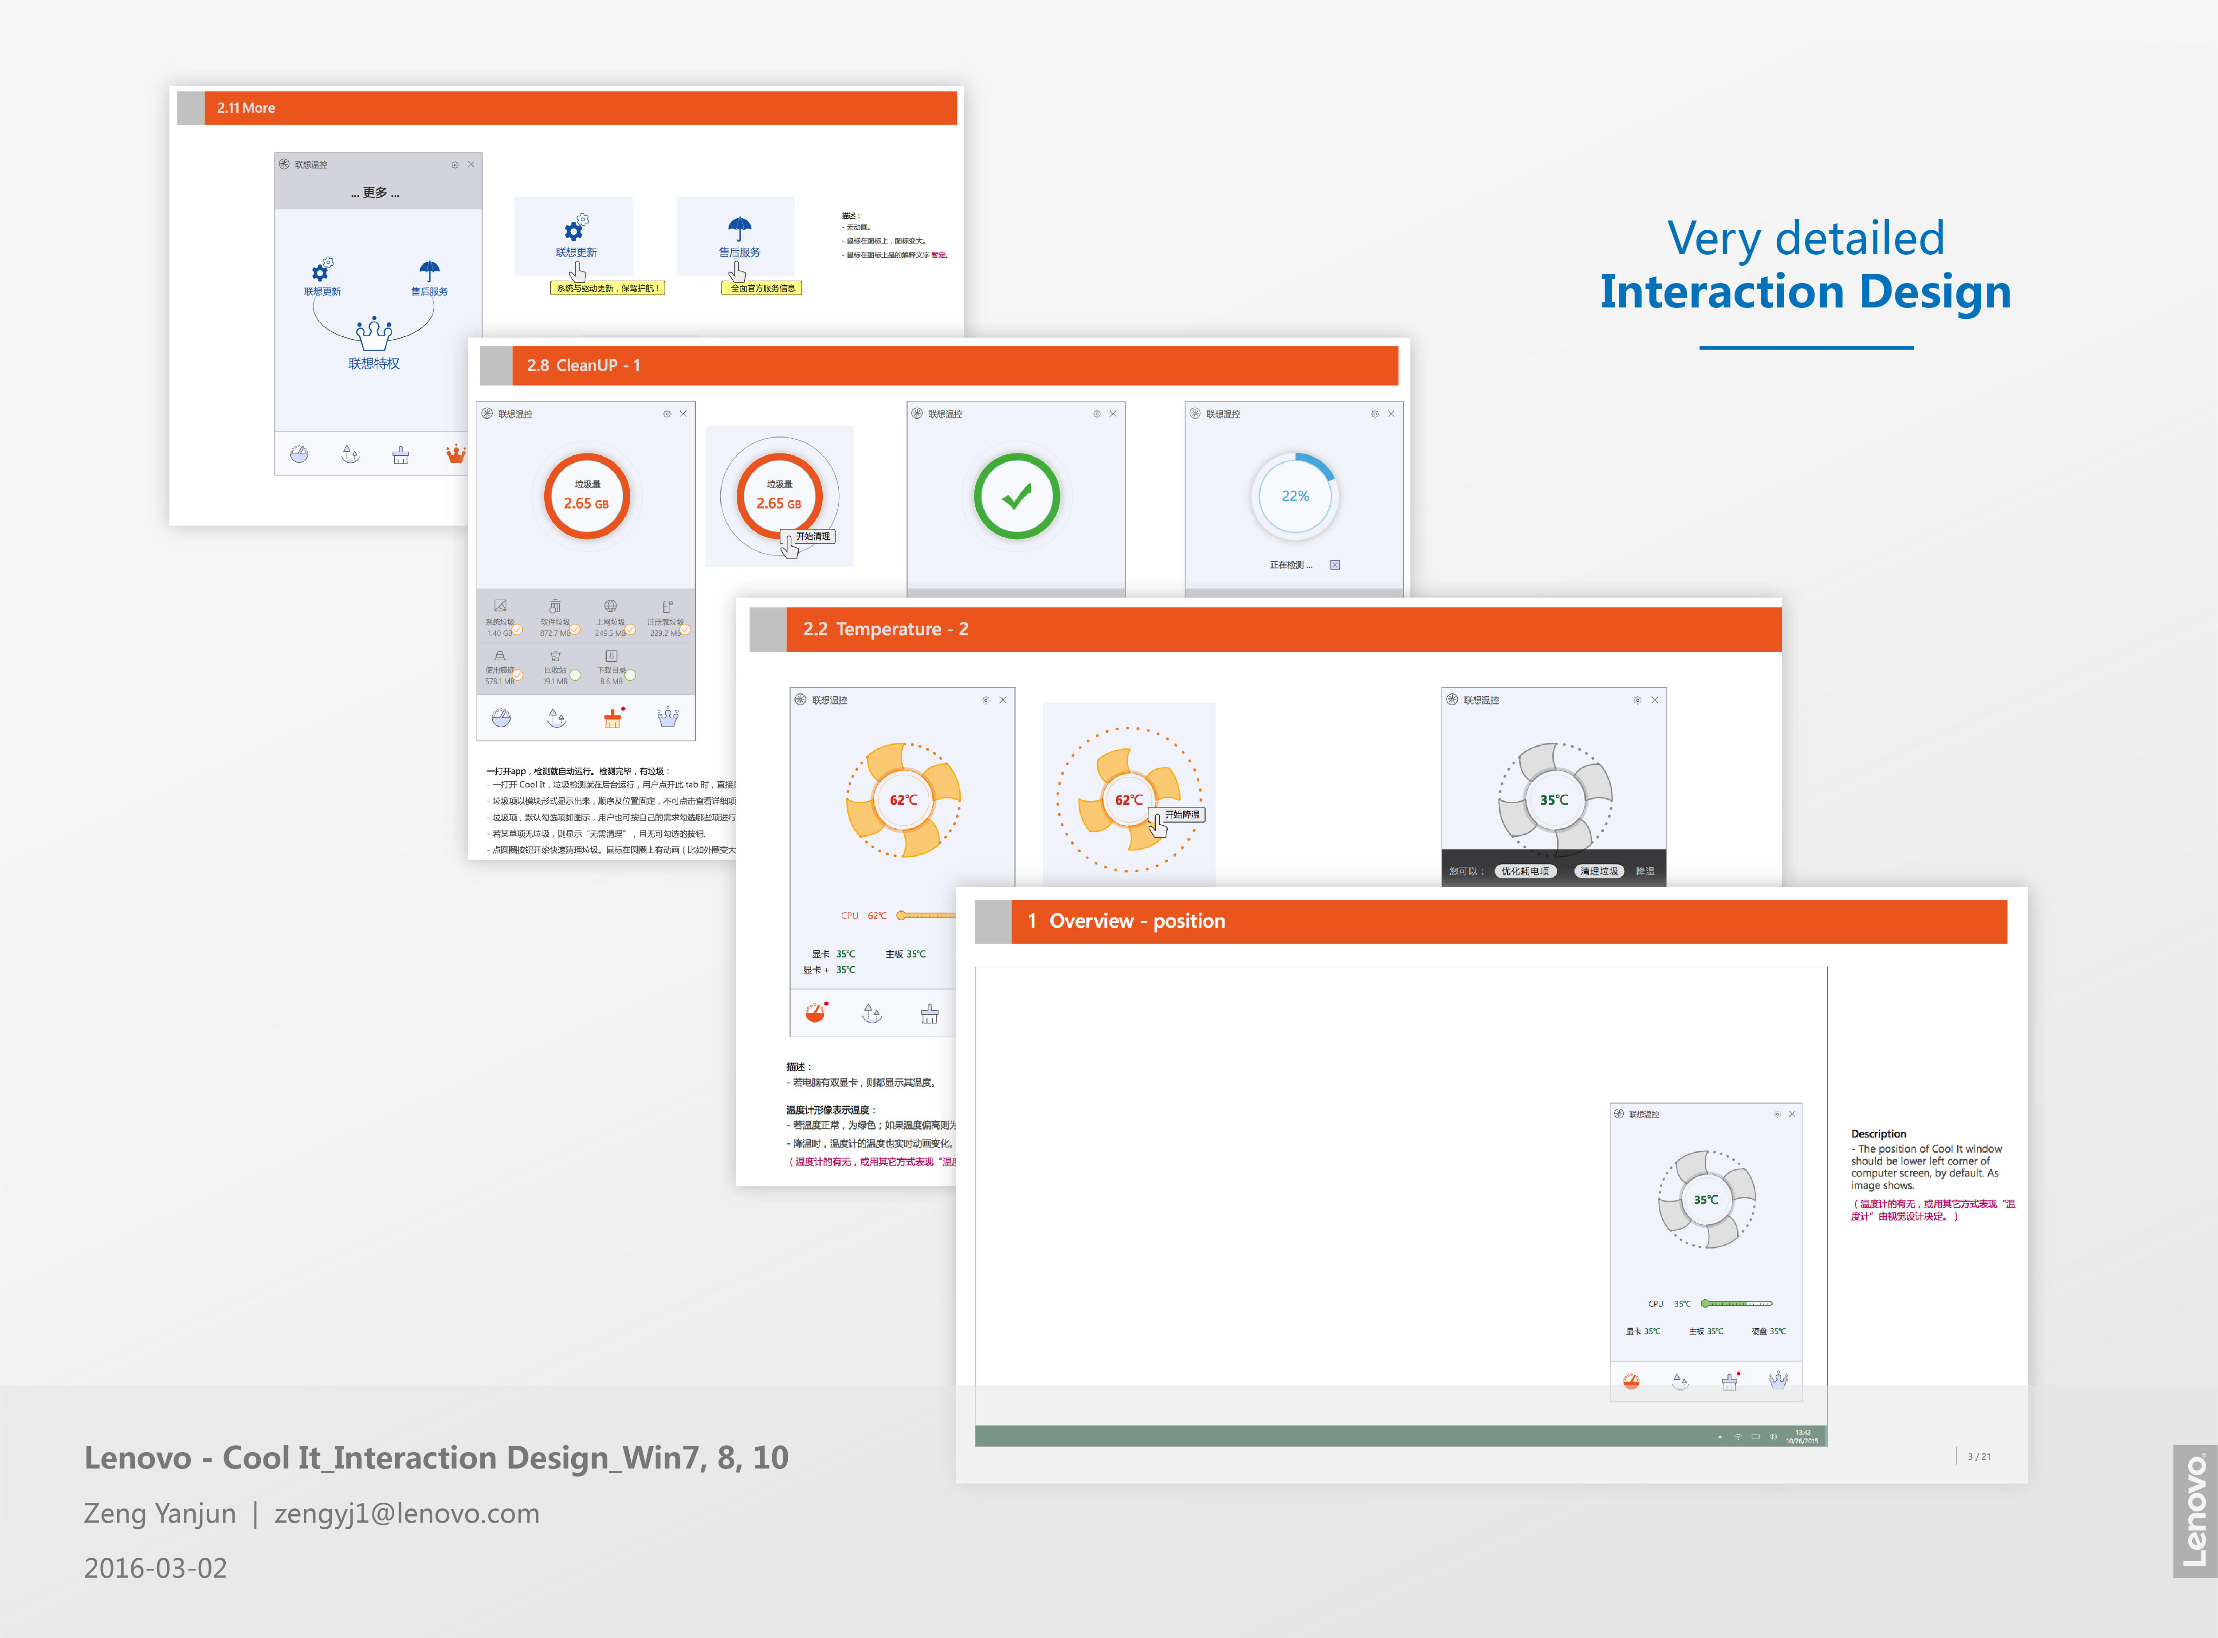Open boost tab in Overview window
2218x1638 pixels.
1680,1381
